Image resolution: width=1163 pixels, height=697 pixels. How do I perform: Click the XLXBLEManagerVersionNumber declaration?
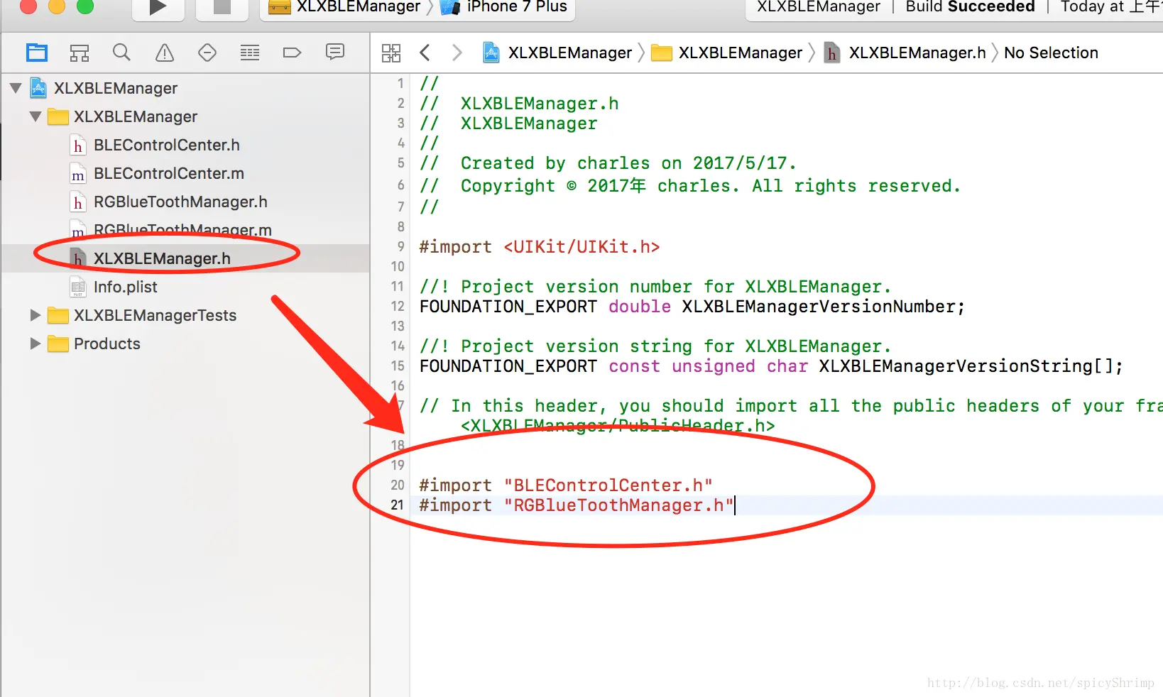[x=692, y=307]
